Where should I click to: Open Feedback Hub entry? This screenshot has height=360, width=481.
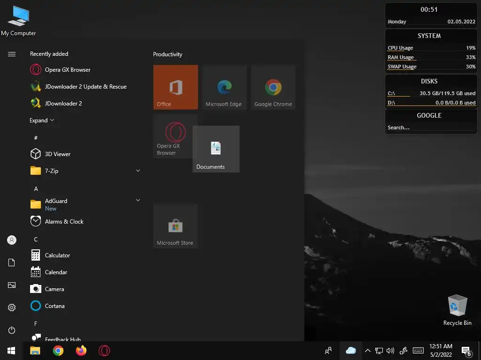coord(86,337)
